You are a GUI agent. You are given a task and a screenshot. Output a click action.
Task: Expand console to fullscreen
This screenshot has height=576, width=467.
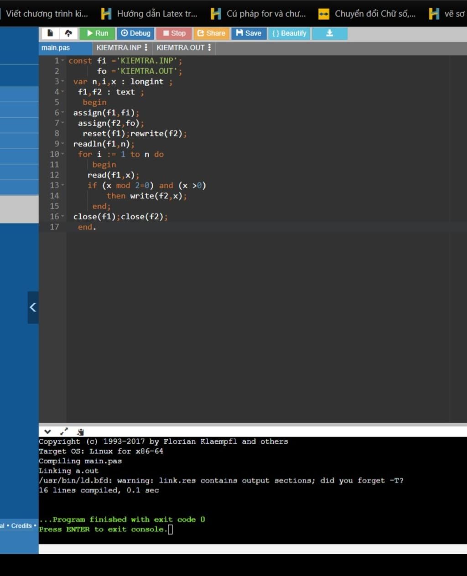point(64,431)
